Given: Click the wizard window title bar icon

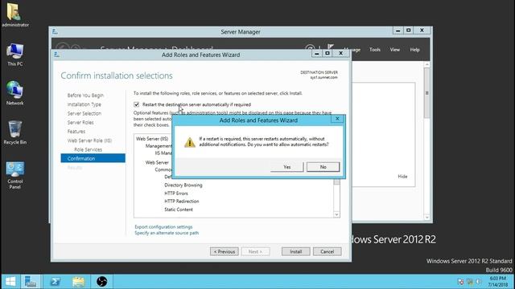Looking at the screenshot, I should [57, 55].
